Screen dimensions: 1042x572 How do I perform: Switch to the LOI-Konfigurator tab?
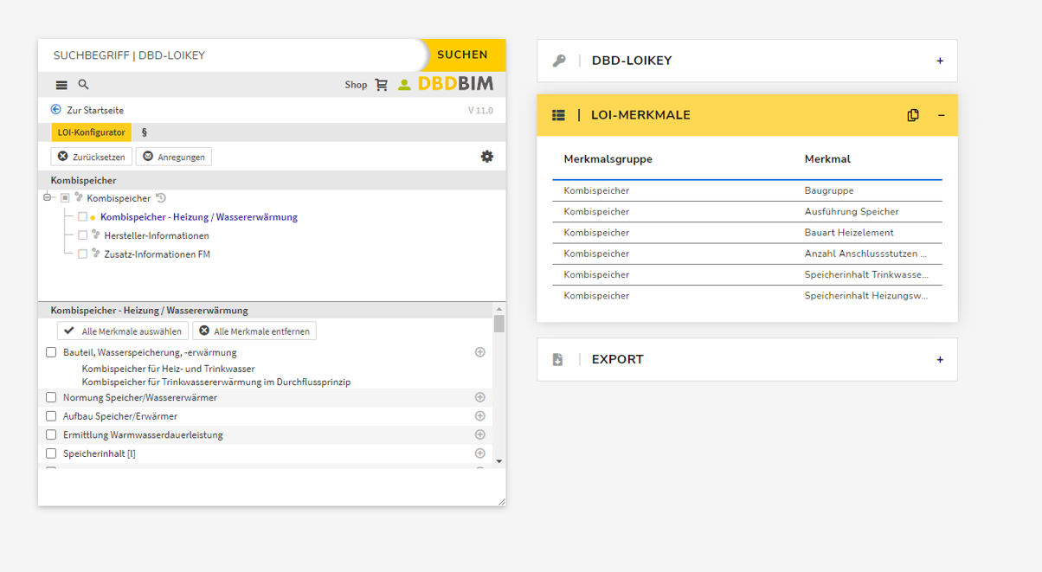point(92,132)
